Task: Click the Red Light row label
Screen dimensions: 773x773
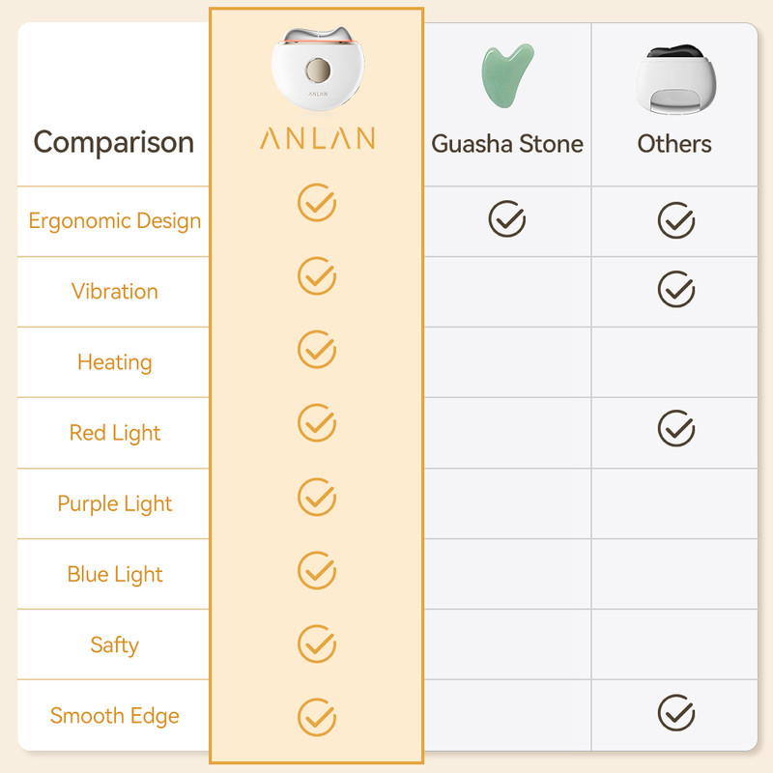Action: (115, 433)
